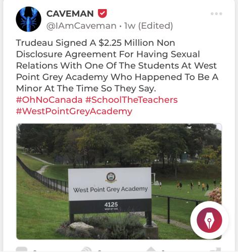Tap the echo repost icon
The image size is (238, 252).
pos(86,249)
